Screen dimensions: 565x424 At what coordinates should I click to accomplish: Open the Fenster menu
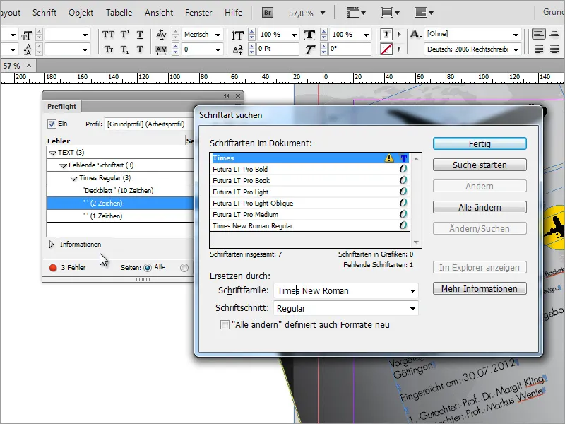click(x=198, y=13)
